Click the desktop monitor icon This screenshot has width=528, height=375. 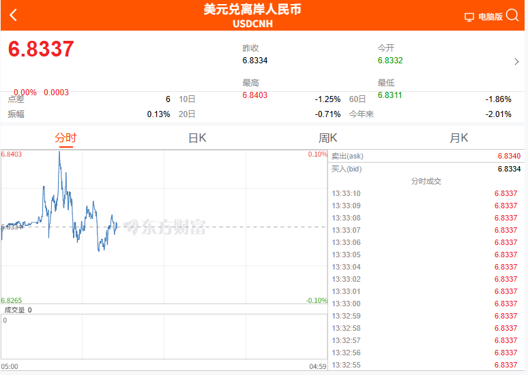click(x=469, y=17)
